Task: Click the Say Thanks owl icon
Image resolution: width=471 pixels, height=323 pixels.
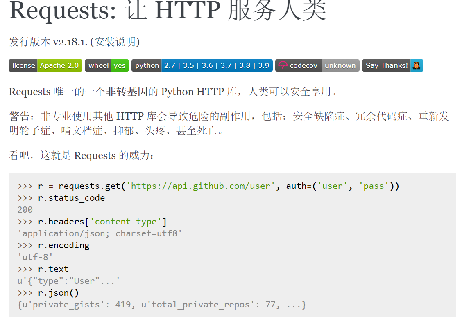Action: click(417, 65)
